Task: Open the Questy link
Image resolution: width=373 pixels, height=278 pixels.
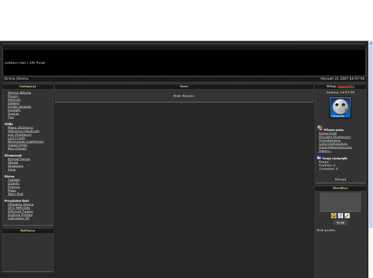Action: [x=13, y=183]
